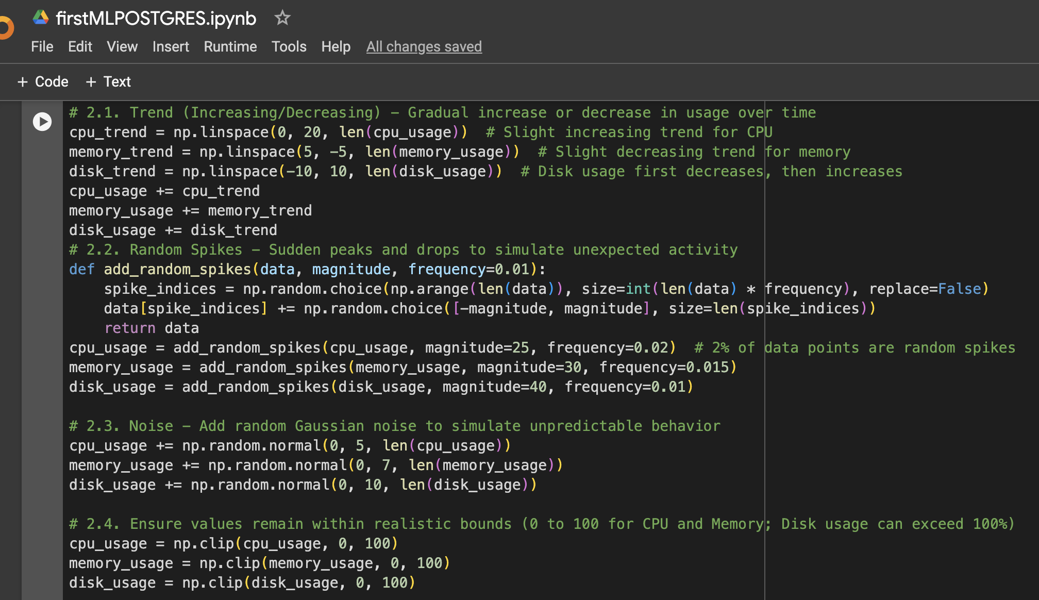Open the File menu
Screen dimensions: 1039x600
point(41,46)
